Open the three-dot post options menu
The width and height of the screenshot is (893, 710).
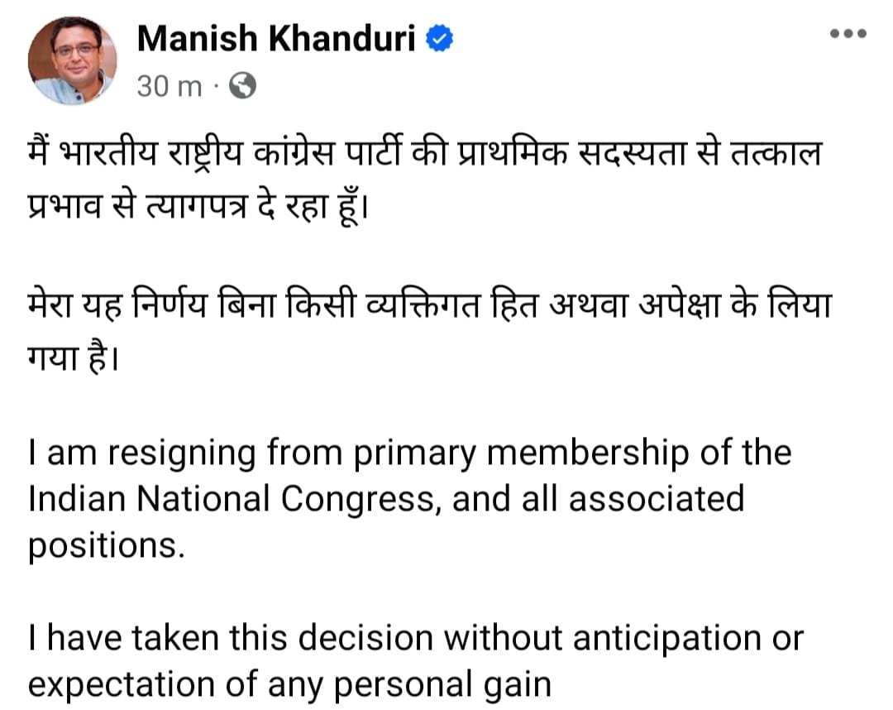click(x=847, y=34)
